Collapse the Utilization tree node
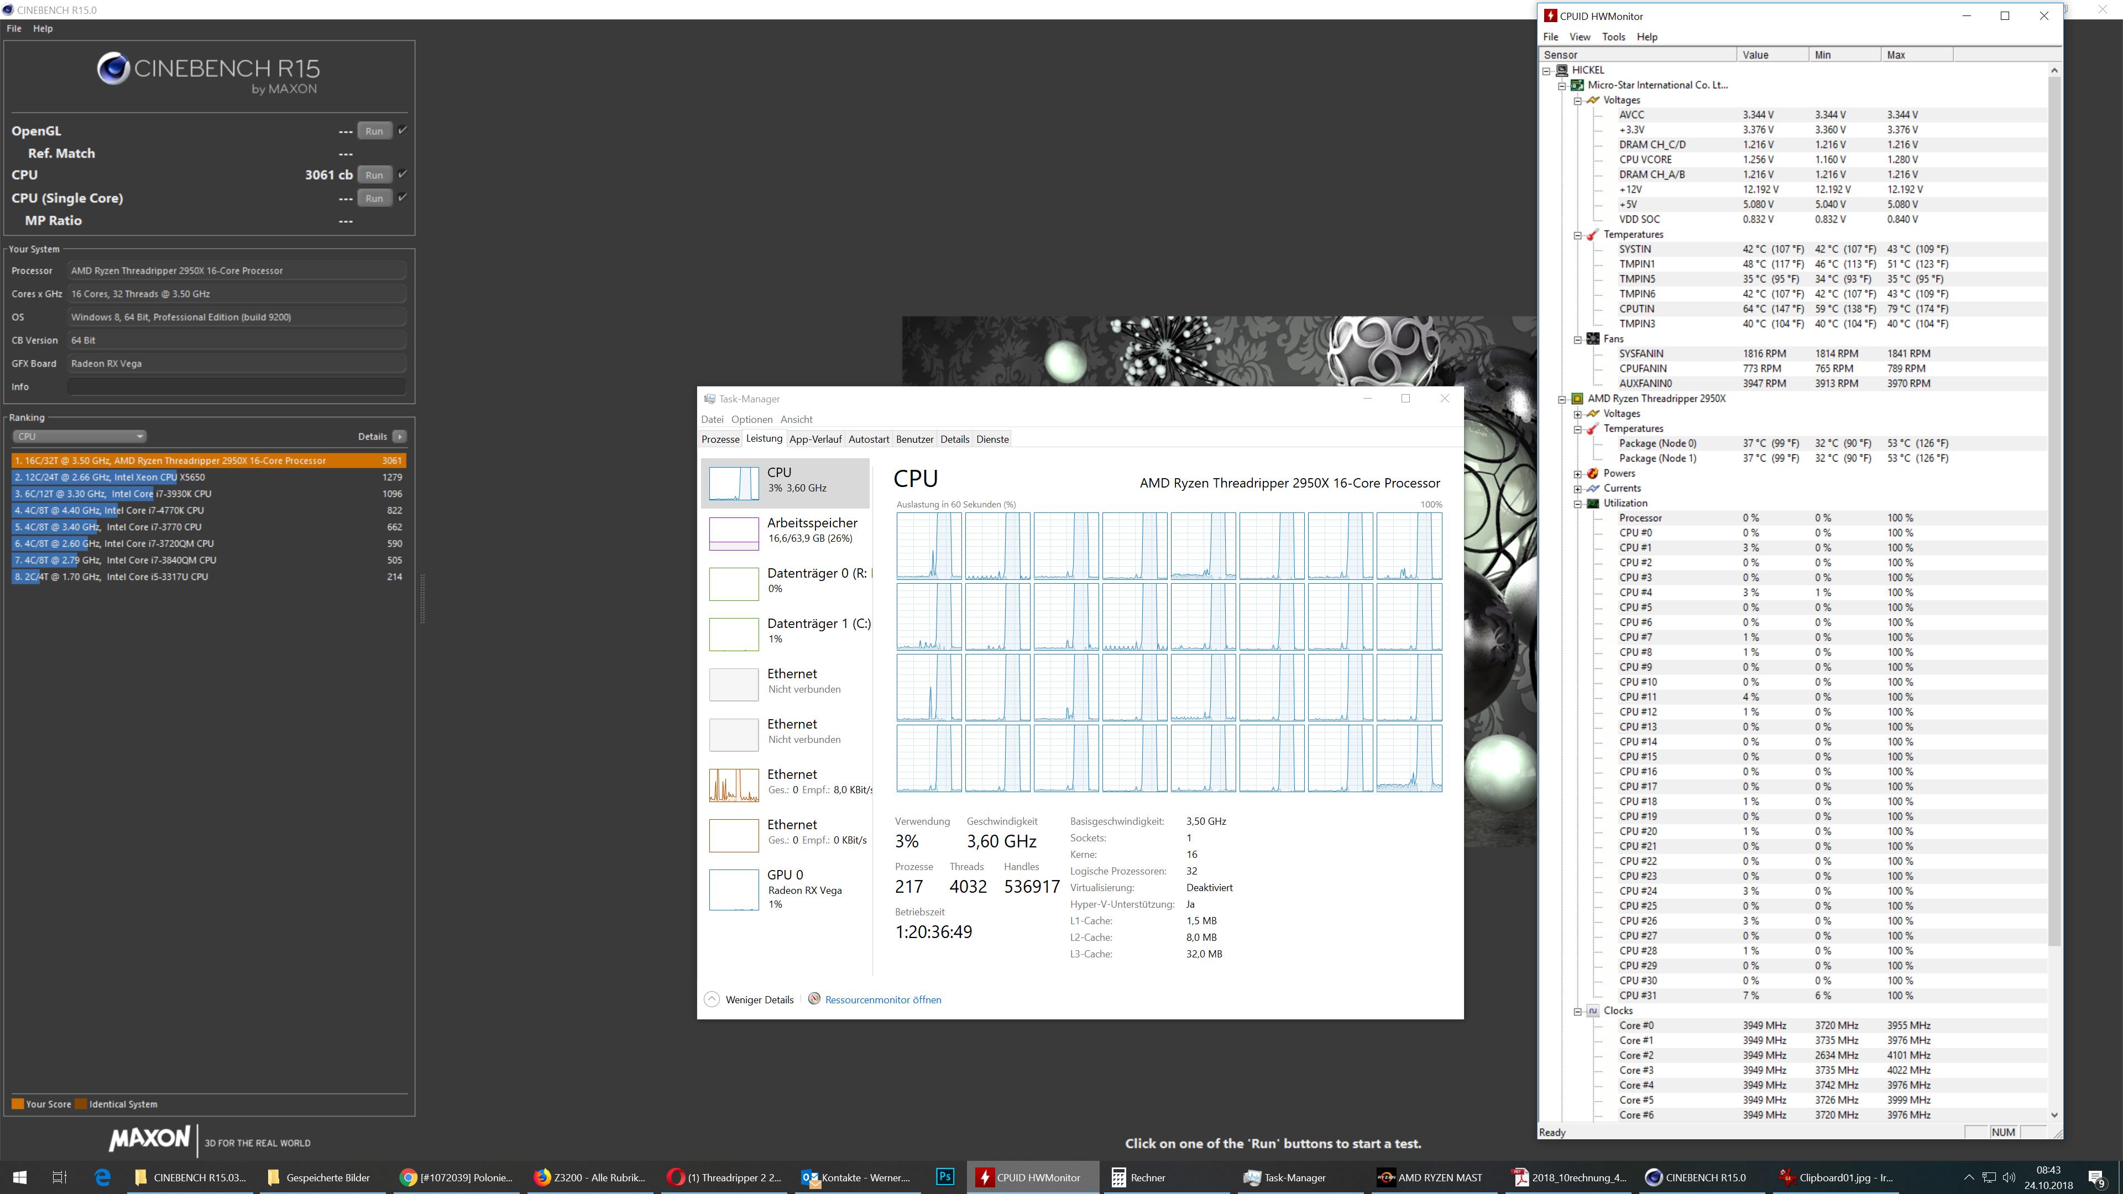Image resolution: width=2123 pixels, height=1194 pixels. pyautogui.click(x=1577, y=504)
